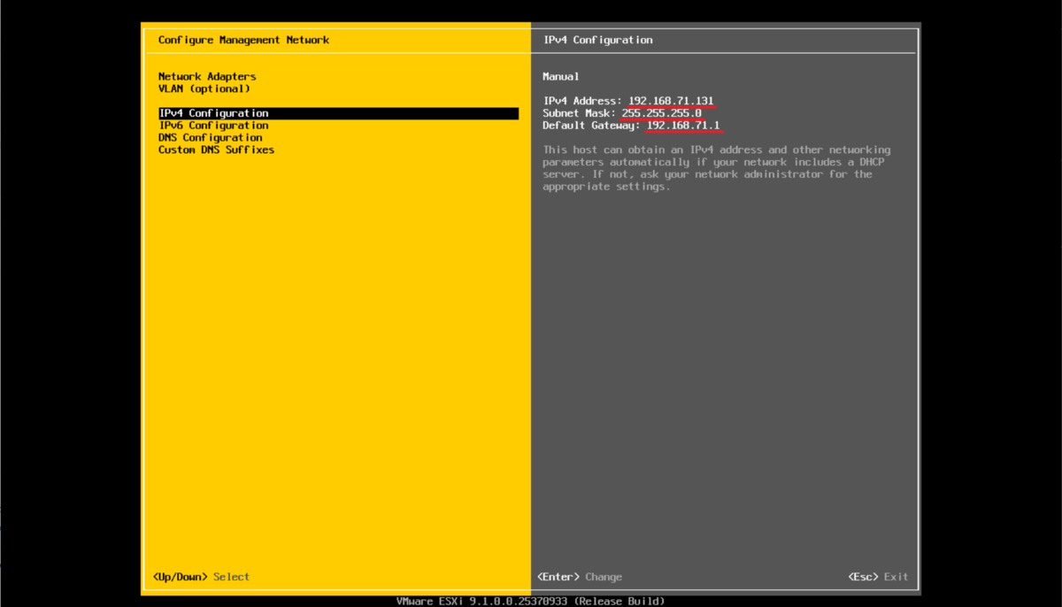Click the <Up/Down> Select hint

pyautogui.click(x=201, y=577)
